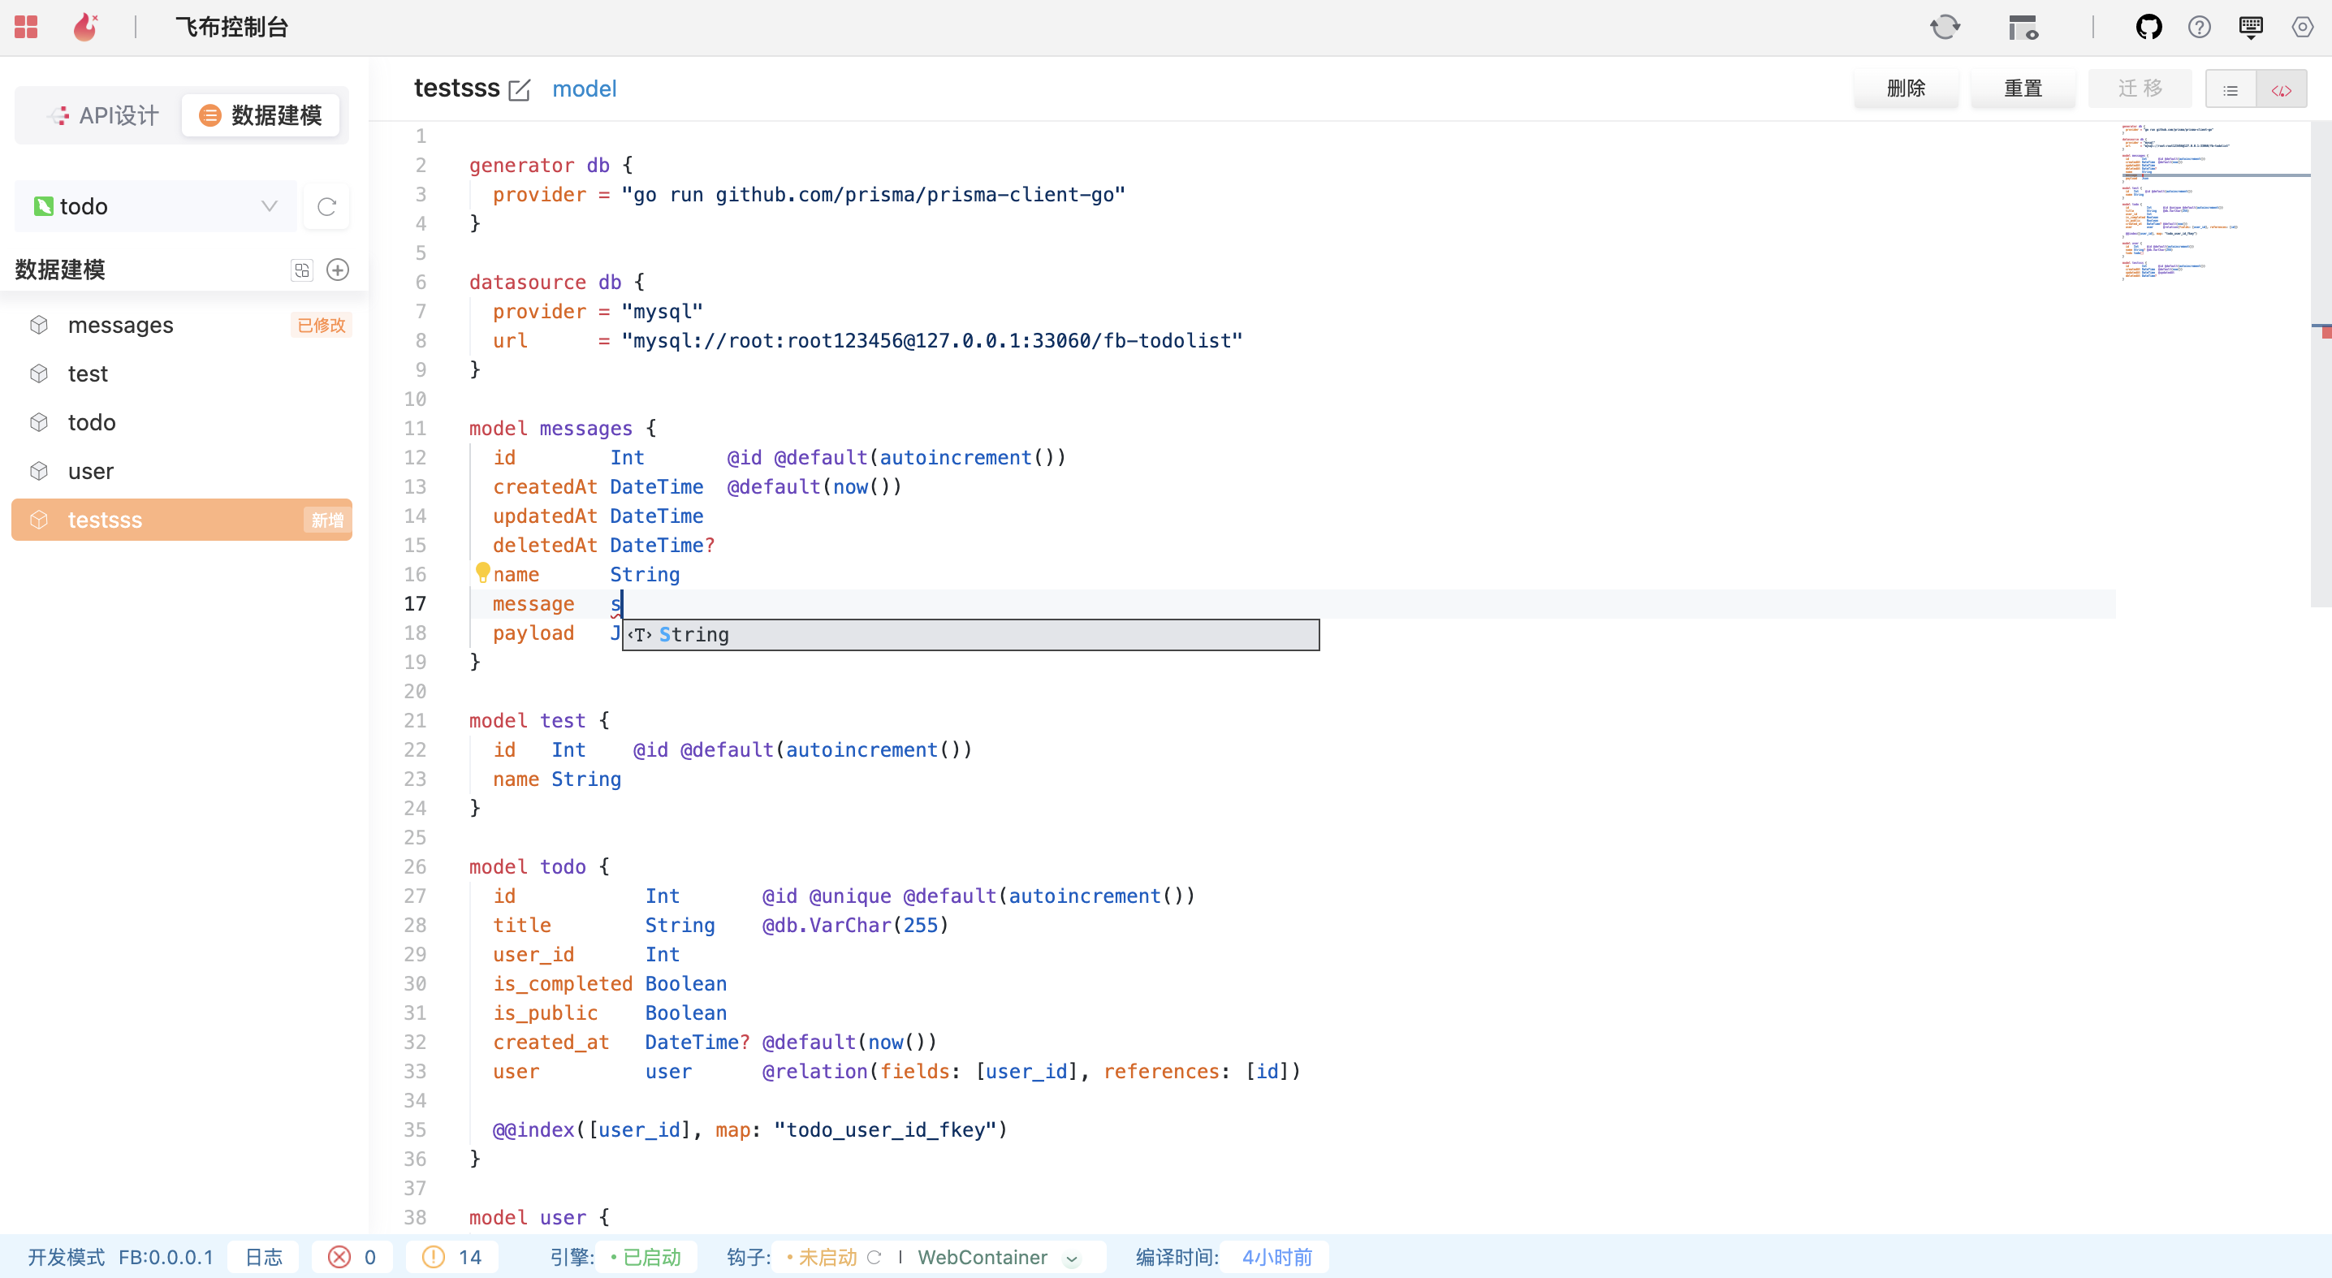This screenshot has width=2332, height=1278.
Task: Click the hooks restart icon in status bar
Action: (874, 1257)
